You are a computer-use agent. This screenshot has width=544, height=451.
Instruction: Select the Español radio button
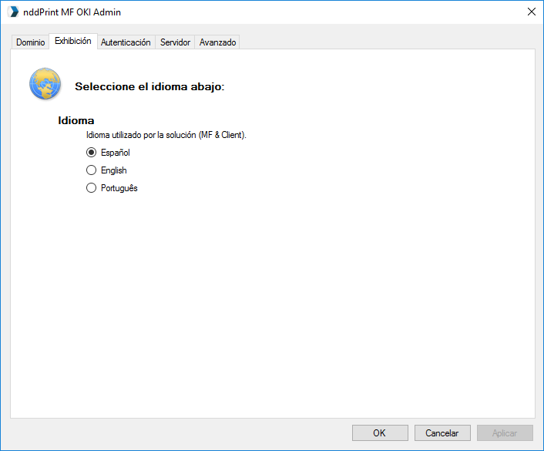pyautogui.click(x=91, y=153)
